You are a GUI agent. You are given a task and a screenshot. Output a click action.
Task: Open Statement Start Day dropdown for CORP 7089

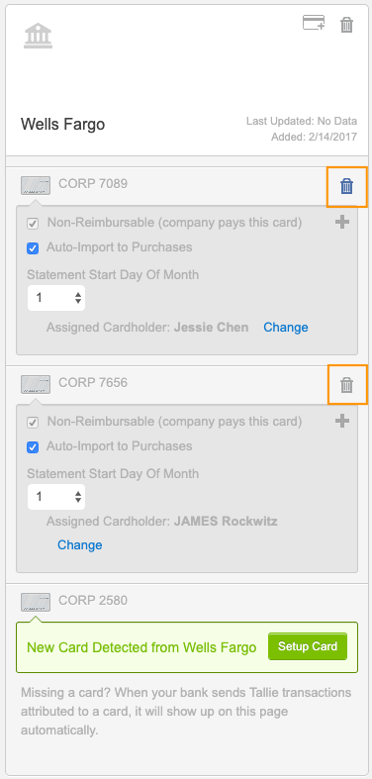(56, 298)
